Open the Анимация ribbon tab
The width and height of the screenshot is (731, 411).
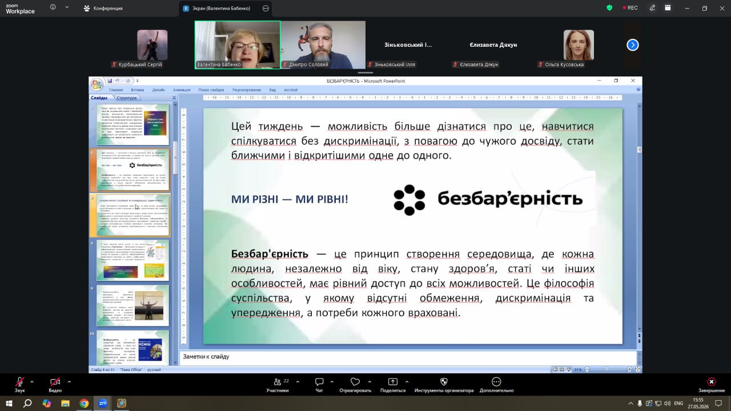[x=182, y=90]
